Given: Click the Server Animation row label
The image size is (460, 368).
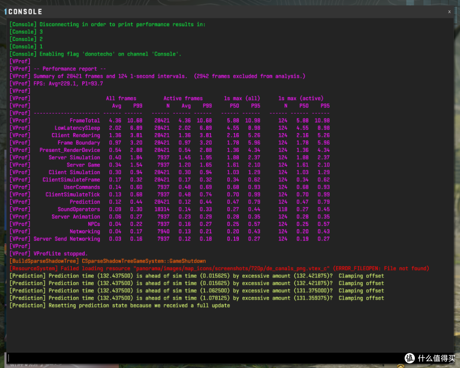Looking at the screenshot, I should 76,217.
